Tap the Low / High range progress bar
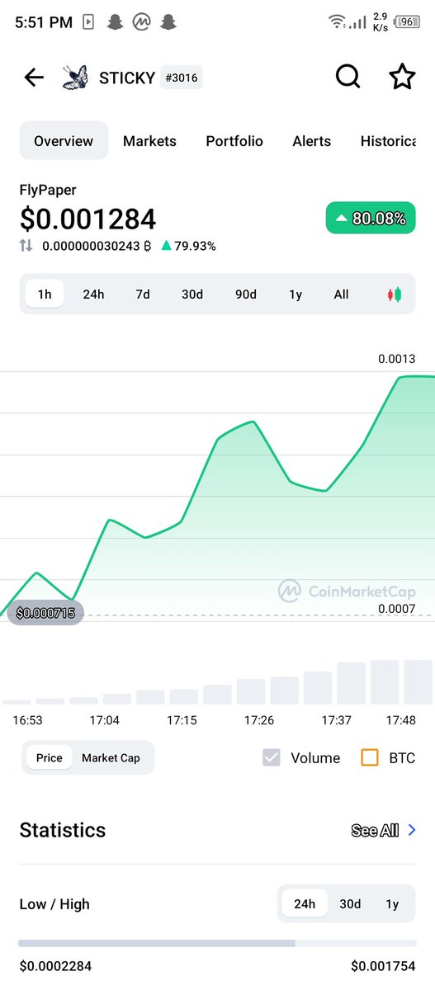 pos(217,943)
